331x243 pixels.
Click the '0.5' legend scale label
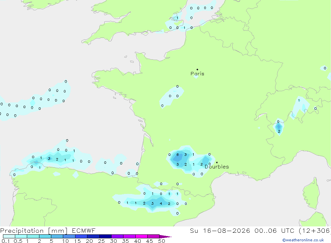tap(18, 241)
